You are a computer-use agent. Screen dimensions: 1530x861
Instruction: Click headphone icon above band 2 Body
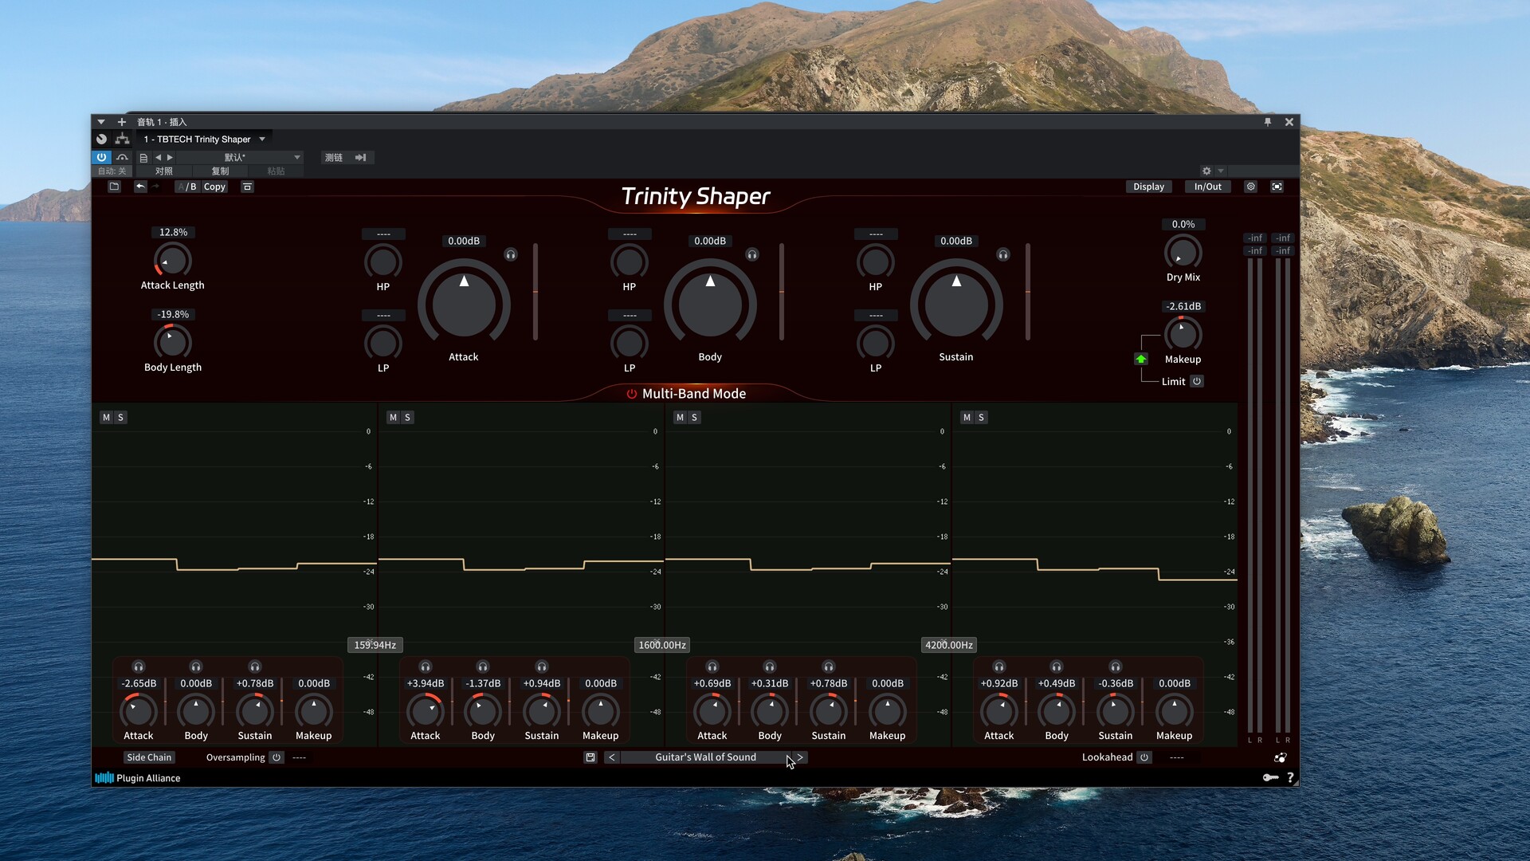coord(483,666)
